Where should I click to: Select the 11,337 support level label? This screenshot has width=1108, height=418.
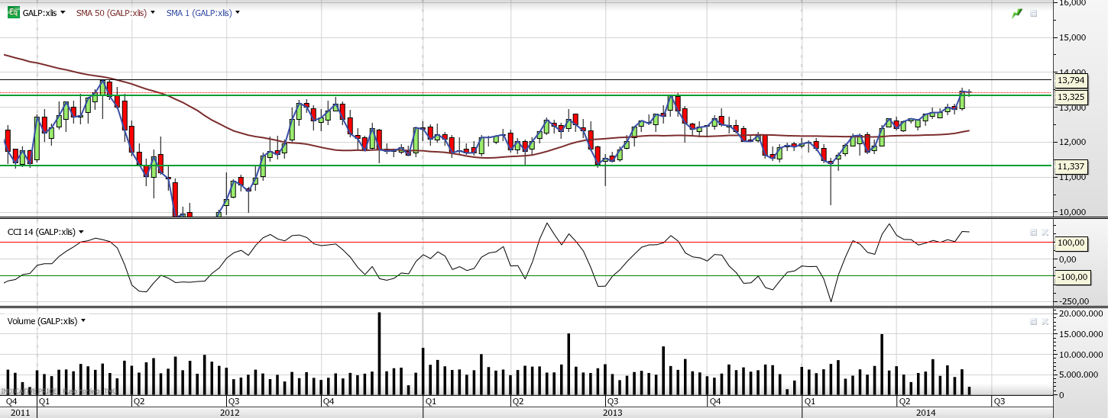tap(1070, 165)
